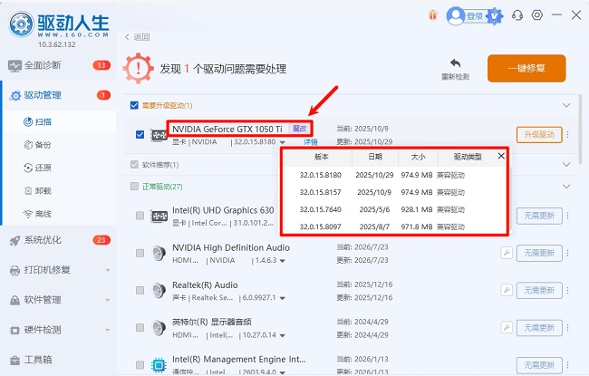Click the large warning gear icon
The width and height of the screenshot is (589, 376).
click(x=139, y=68)
